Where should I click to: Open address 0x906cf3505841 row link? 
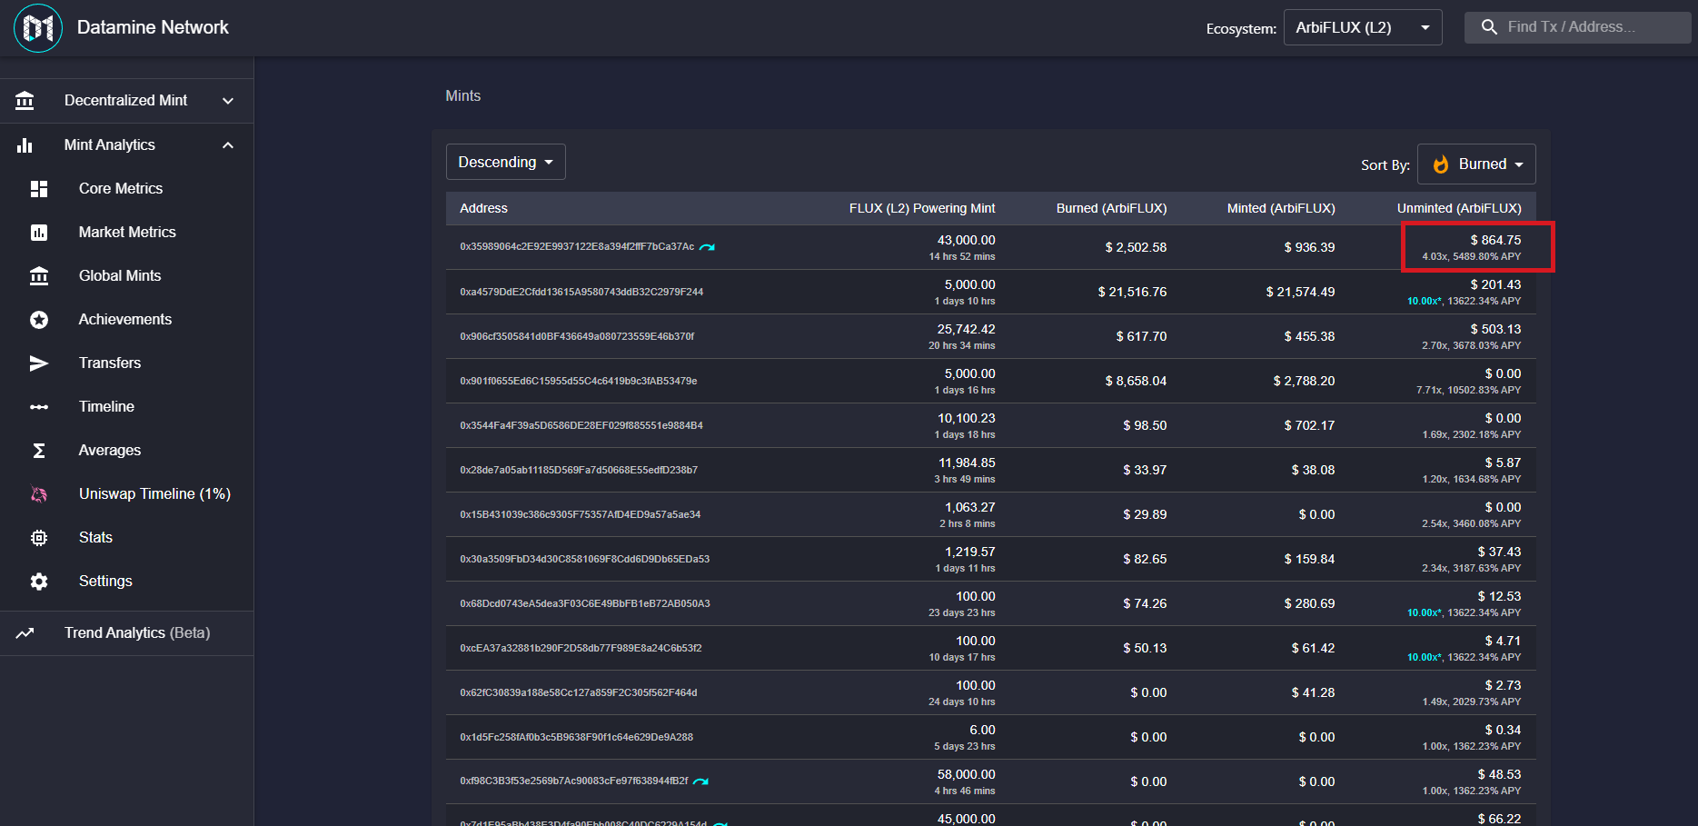click(577, 336)
